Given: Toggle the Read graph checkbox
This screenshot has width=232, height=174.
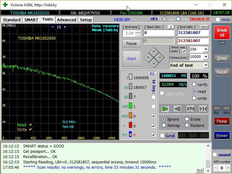Looking at the screenshot, I should tap(30, 125).
